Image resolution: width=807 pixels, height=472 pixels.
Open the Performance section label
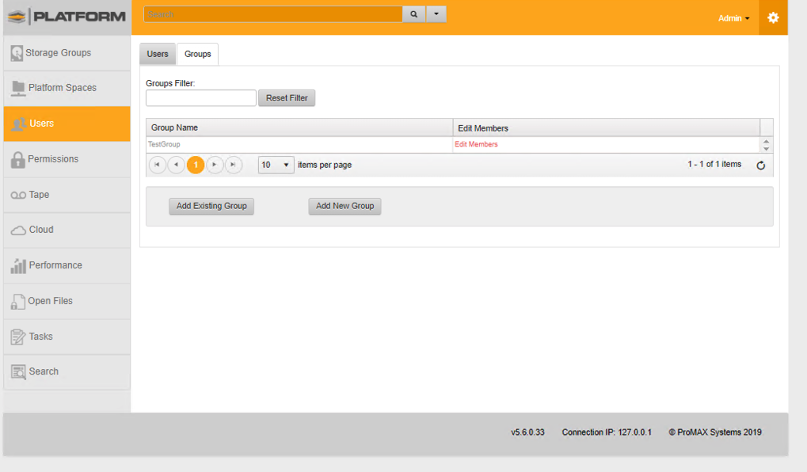pos(55,265)
